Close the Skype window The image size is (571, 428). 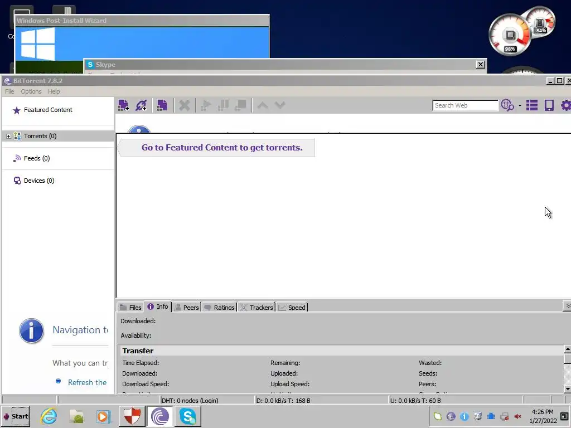click(x=481, y=65)
